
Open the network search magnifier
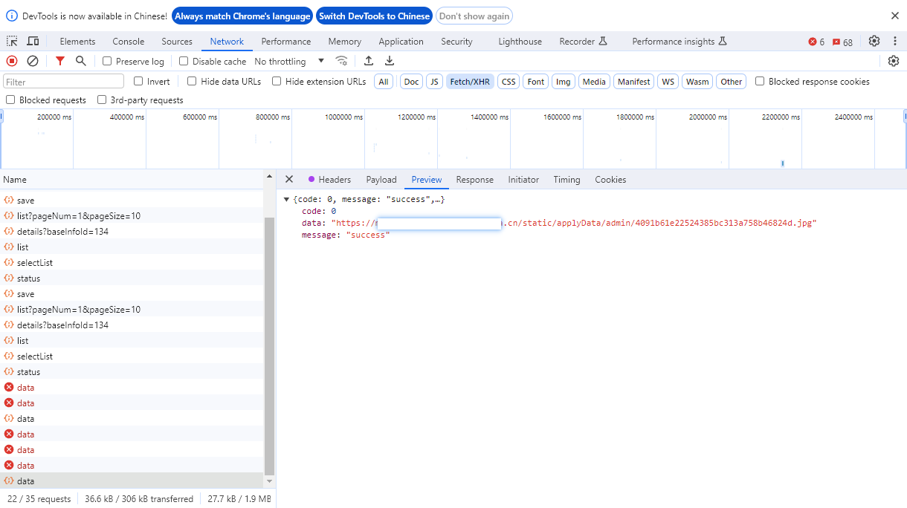coord(81,61)
